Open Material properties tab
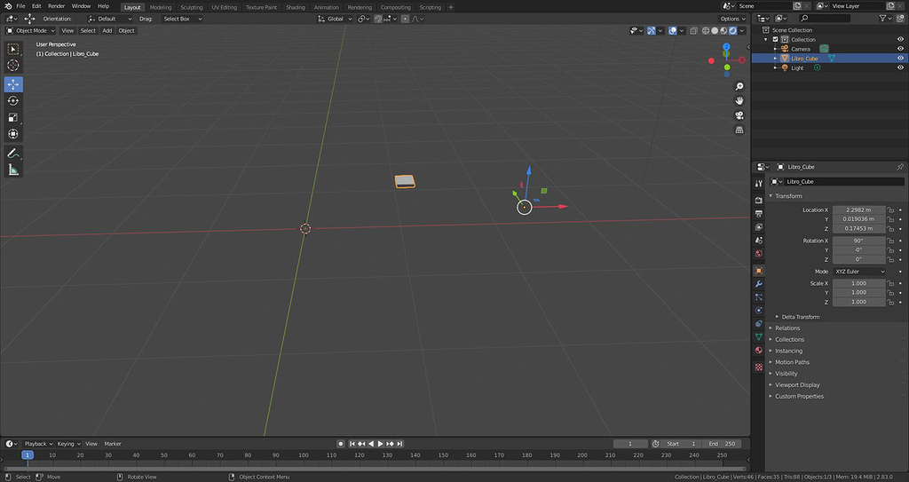The width and height of the screenshot is (909, 482). point(758,351)
